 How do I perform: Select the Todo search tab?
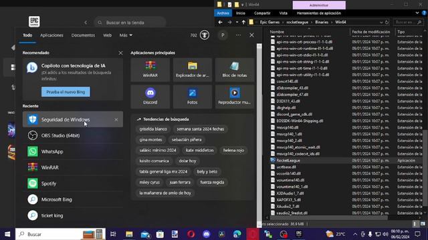tap(27, 35)
